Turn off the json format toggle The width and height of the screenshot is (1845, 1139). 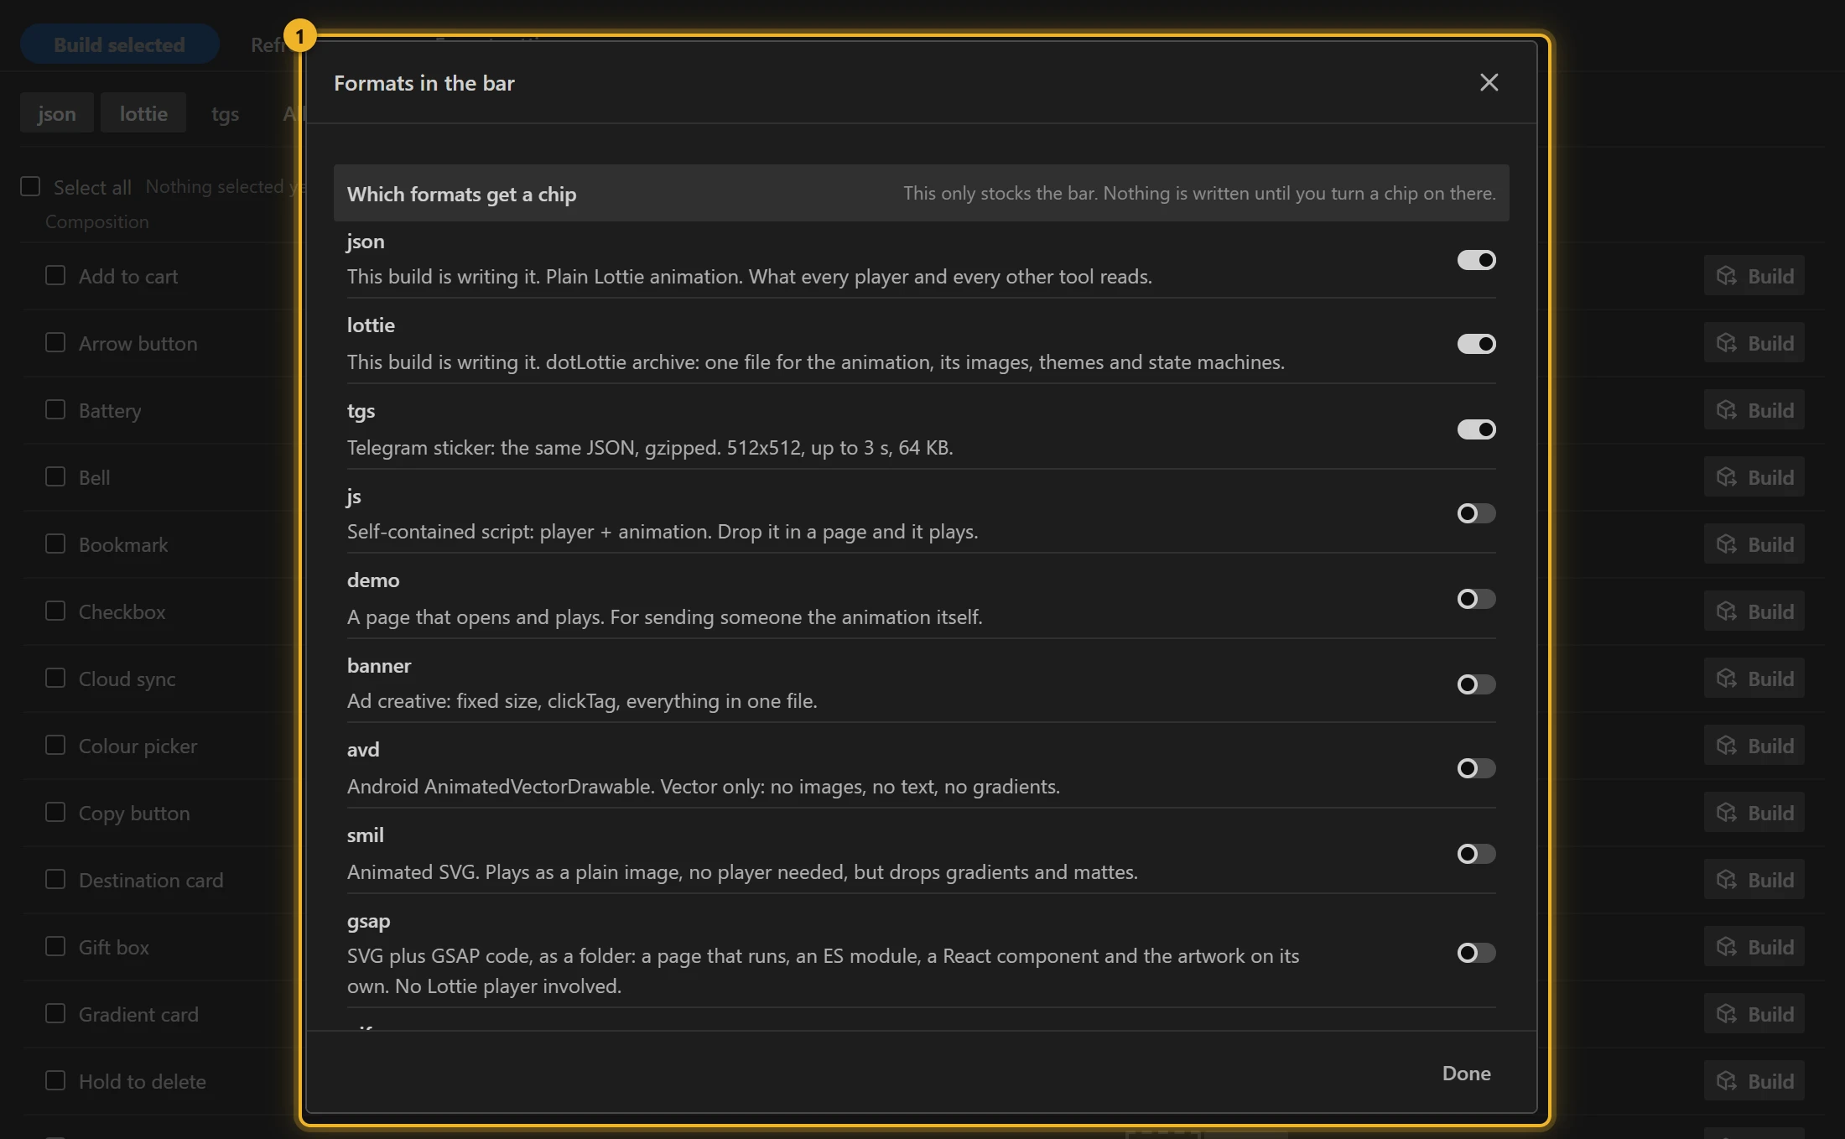[1476, 260]
